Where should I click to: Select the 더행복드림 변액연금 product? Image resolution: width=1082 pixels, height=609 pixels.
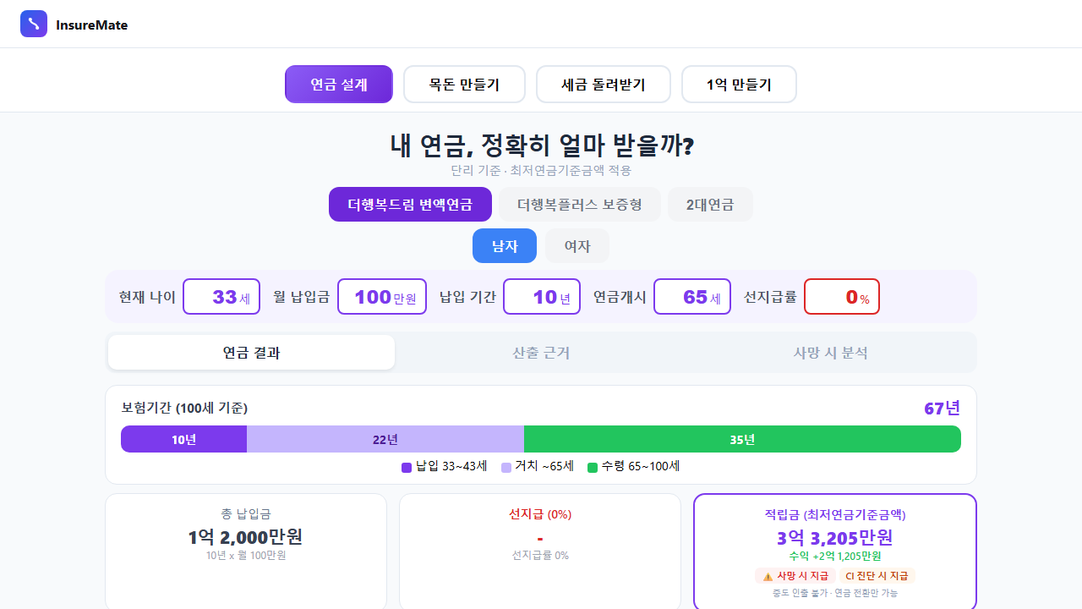[x=410, y=204]
